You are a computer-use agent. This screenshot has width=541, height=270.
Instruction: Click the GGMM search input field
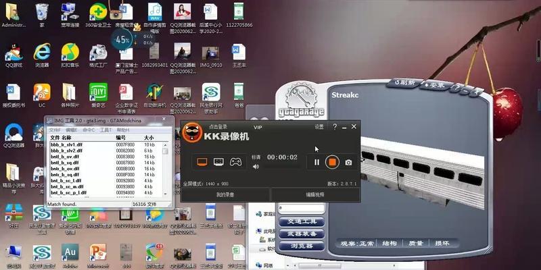[x=302, y=208]
